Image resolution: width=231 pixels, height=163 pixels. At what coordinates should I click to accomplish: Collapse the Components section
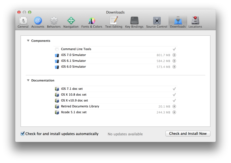pos(28,41)
